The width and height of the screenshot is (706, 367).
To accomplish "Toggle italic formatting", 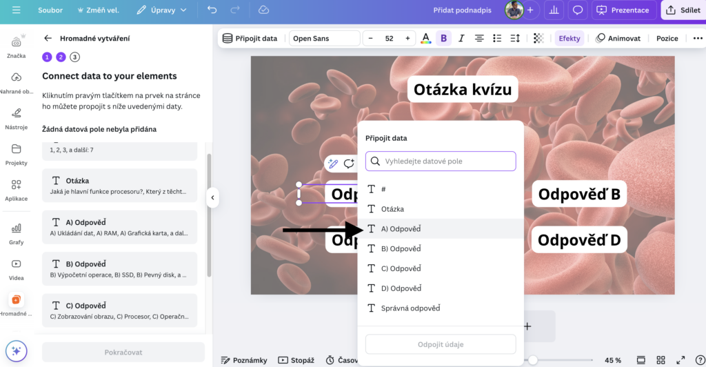I will click(x=461, y=38).
